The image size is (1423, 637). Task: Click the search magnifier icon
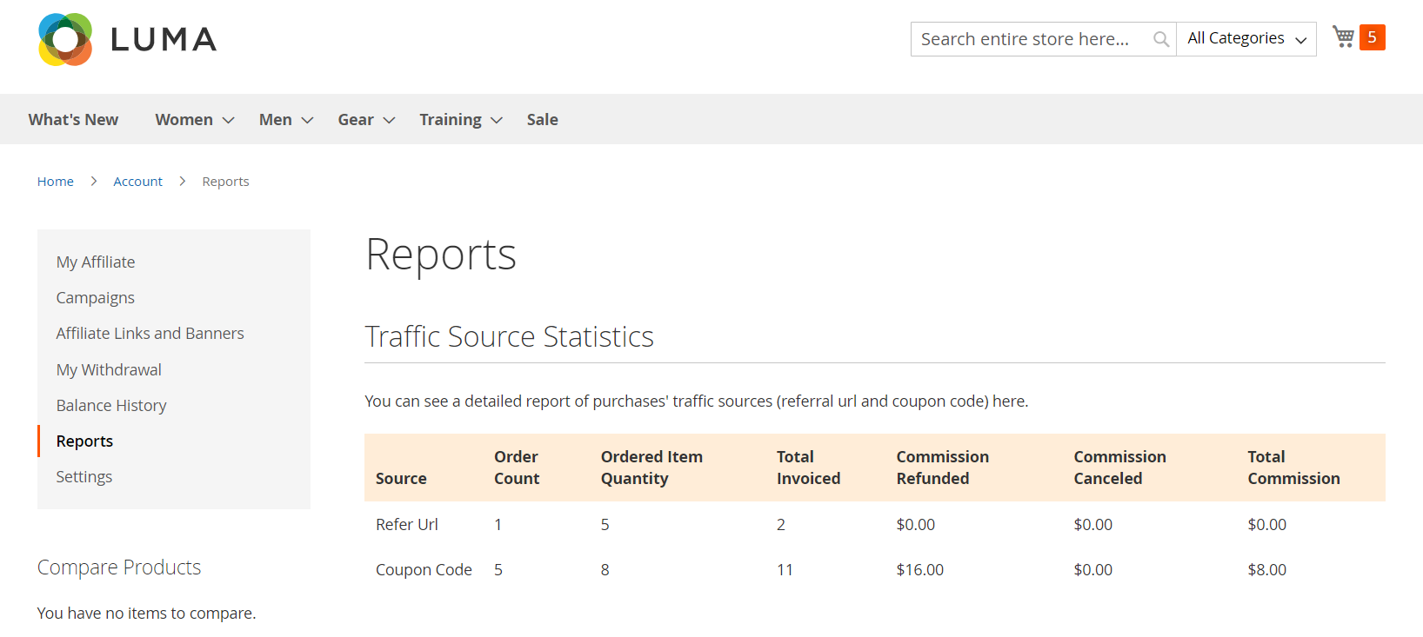pyautogui.click(x=1160, y=39)
